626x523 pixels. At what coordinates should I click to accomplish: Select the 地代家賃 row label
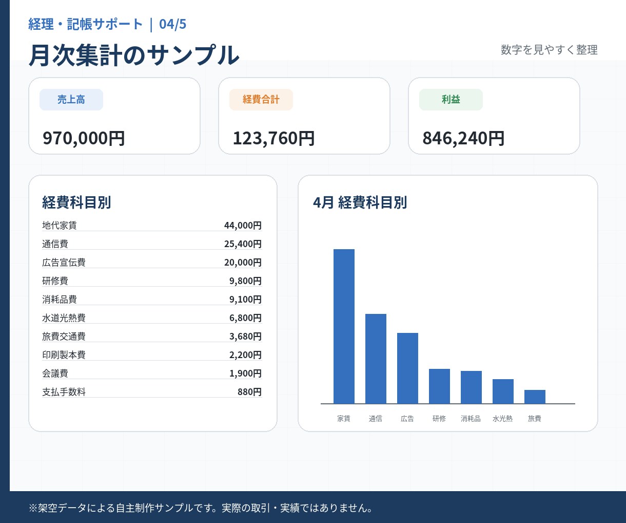[x=60, y=225]
